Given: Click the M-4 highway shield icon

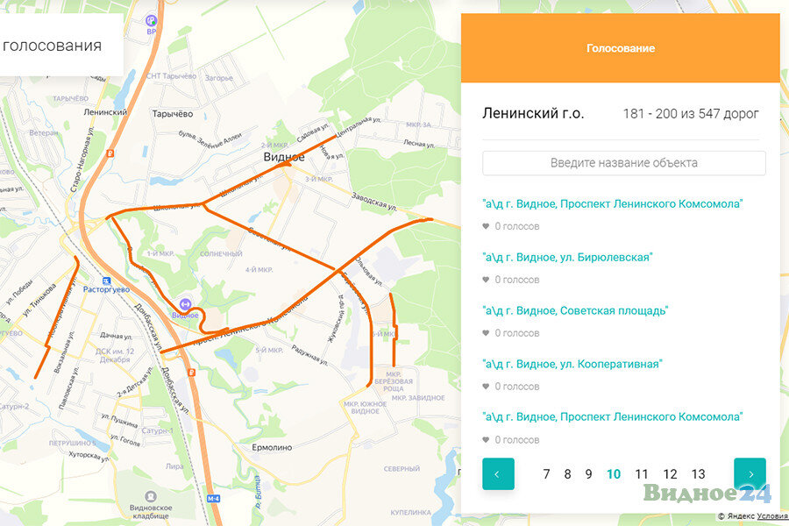Looking at the screenshot, I should pos(213,498).
